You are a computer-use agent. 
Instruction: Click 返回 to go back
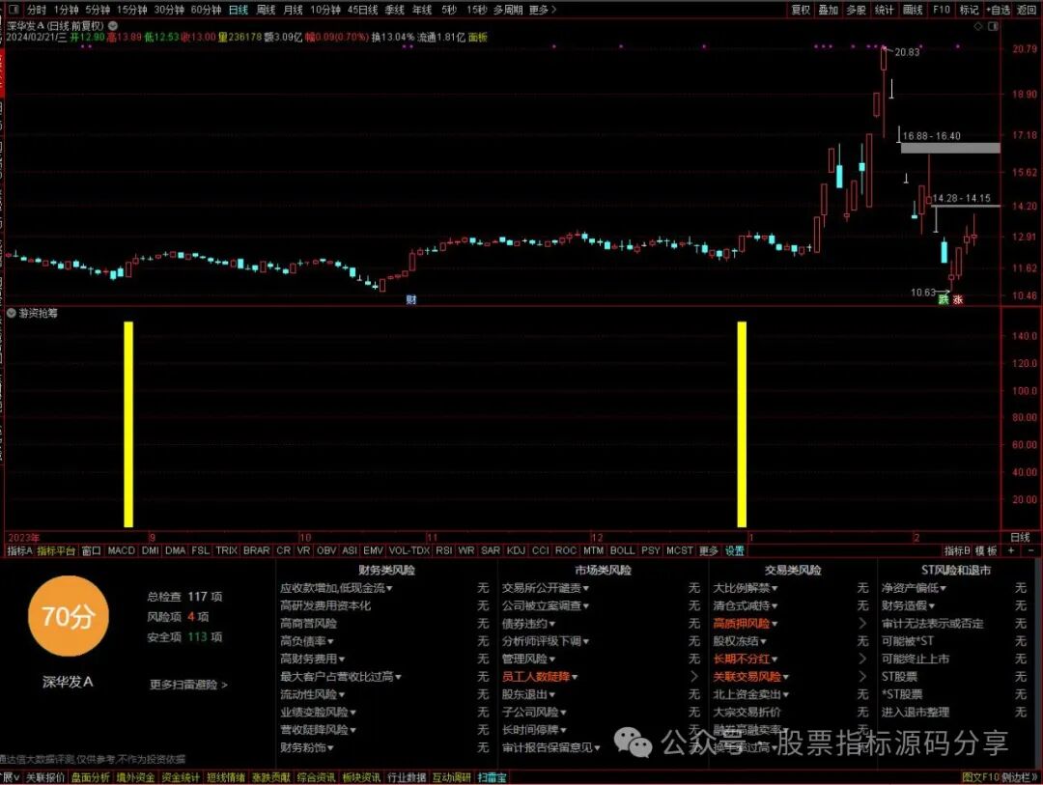tap(1027, 10)
